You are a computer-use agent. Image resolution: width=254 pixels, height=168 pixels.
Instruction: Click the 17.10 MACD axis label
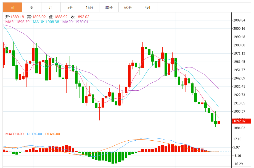237,139
